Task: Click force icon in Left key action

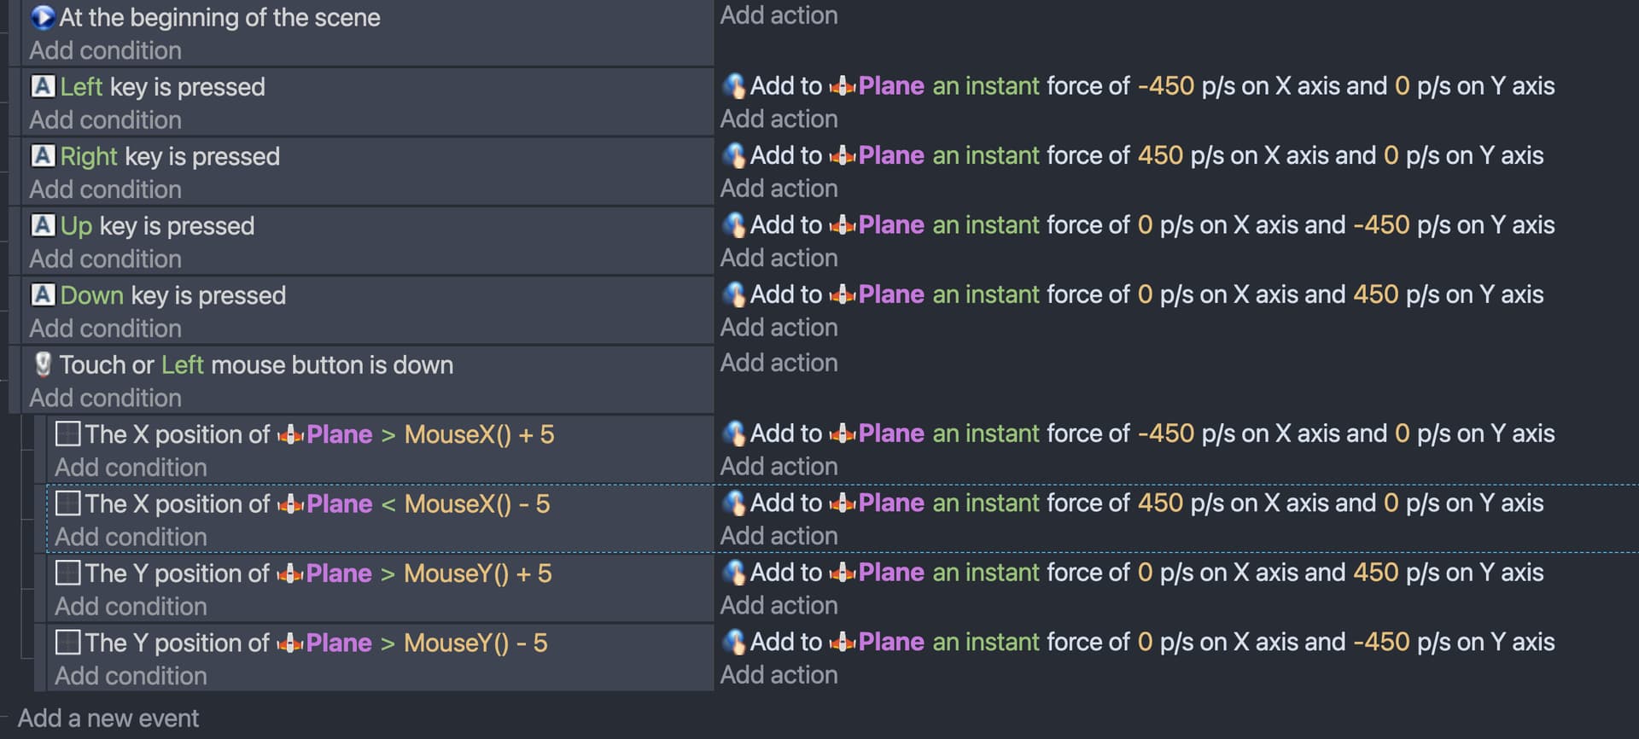Action: (x=734, y=85)
